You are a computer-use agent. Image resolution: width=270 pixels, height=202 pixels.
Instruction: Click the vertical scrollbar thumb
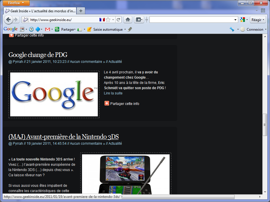pos(265,125)
